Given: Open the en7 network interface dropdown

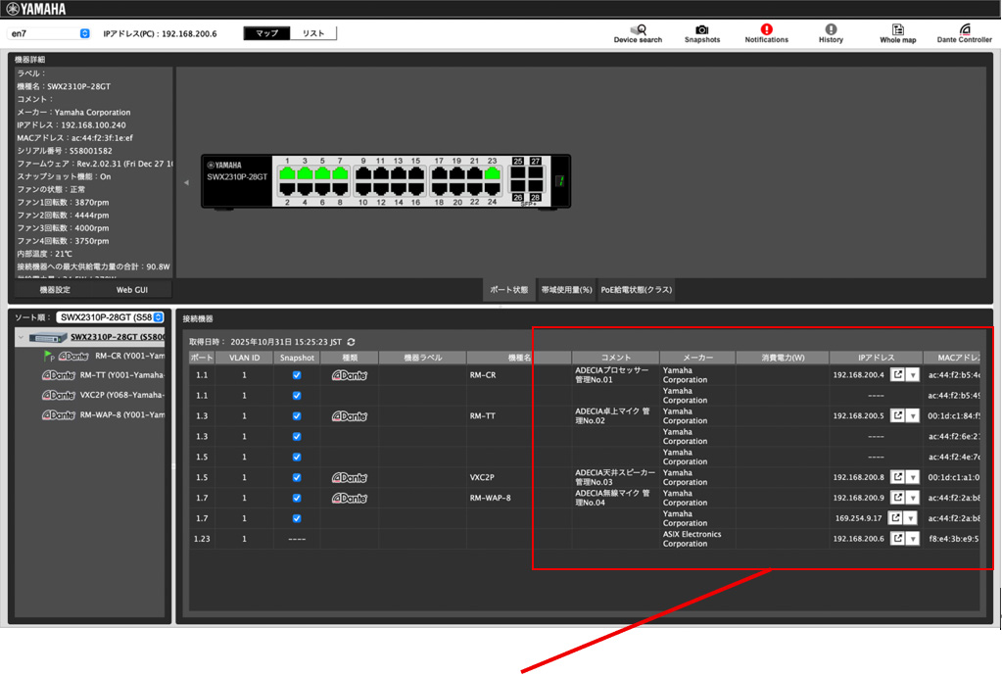Looking at the screenshot, I should pyautogui.click(x=49, y=33).
